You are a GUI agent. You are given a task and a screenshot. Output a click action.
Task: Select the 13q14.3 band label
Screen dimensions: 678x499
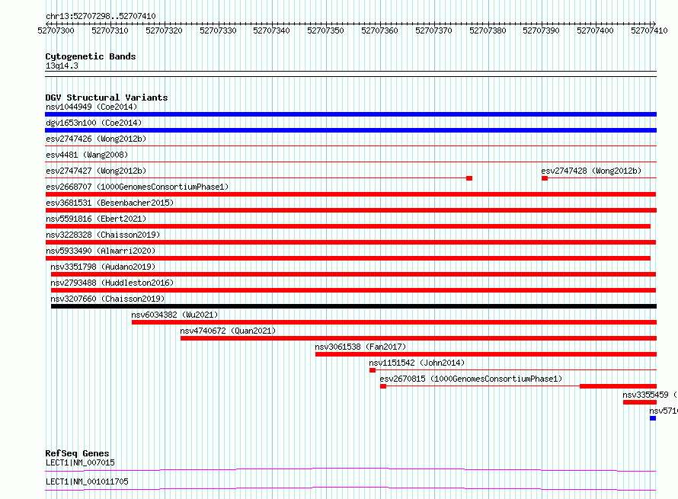62,66
